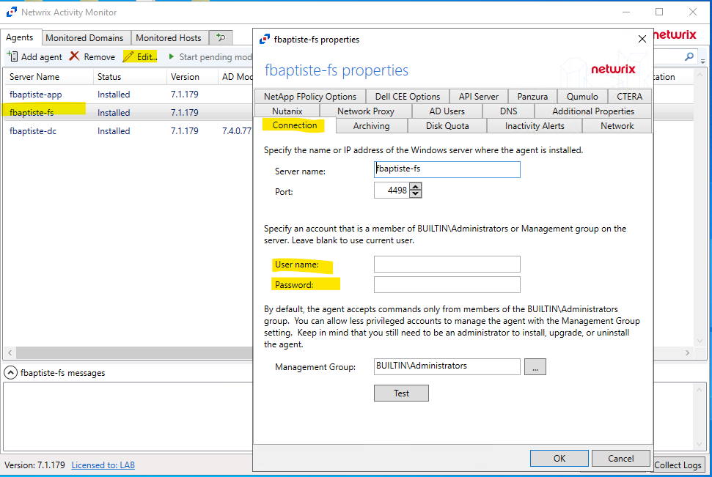Switch to the Archiving tab
712x477 pixels.
tap(371, 126)
